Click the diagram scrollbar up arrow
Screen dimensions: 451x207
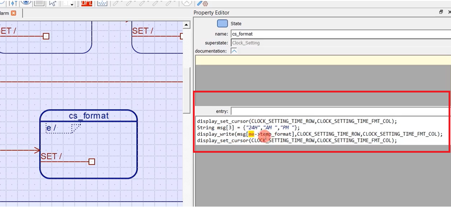186,25
